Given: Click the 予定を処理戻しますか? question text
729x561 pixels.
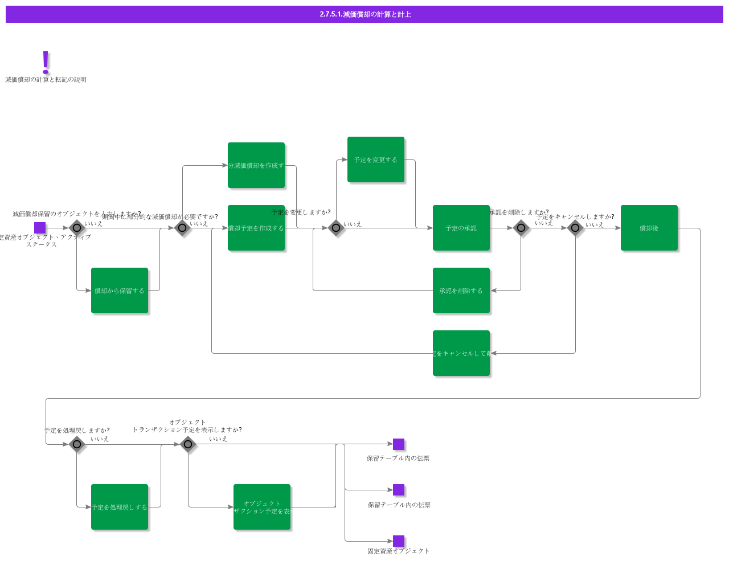Looking at the screenshot, I should point(77,431).
